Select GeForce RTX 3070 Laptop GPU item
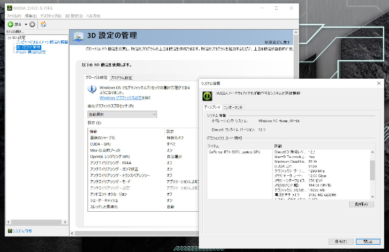 point(234,152)
